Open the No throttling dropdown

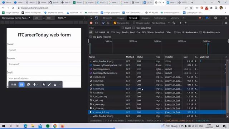(x=161, y=23)
